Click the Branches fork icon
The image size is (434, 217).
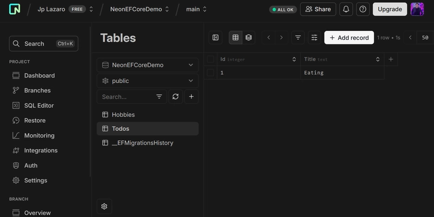point(16,90)
